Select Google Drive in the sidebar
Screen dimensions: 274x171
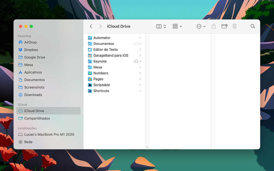pos(48,57)
